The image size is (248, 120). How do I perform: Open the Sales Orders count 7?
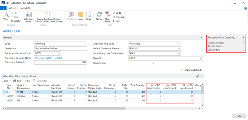(244, 50)
